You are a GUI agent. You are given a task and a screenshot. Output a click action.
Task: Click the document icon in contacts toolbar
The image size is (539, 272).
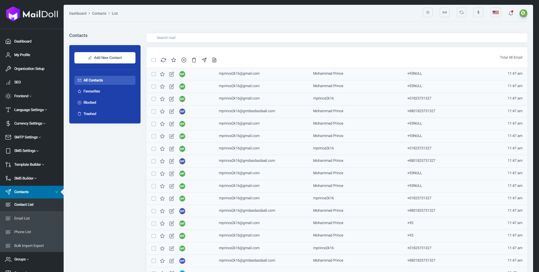pos(214,60)
